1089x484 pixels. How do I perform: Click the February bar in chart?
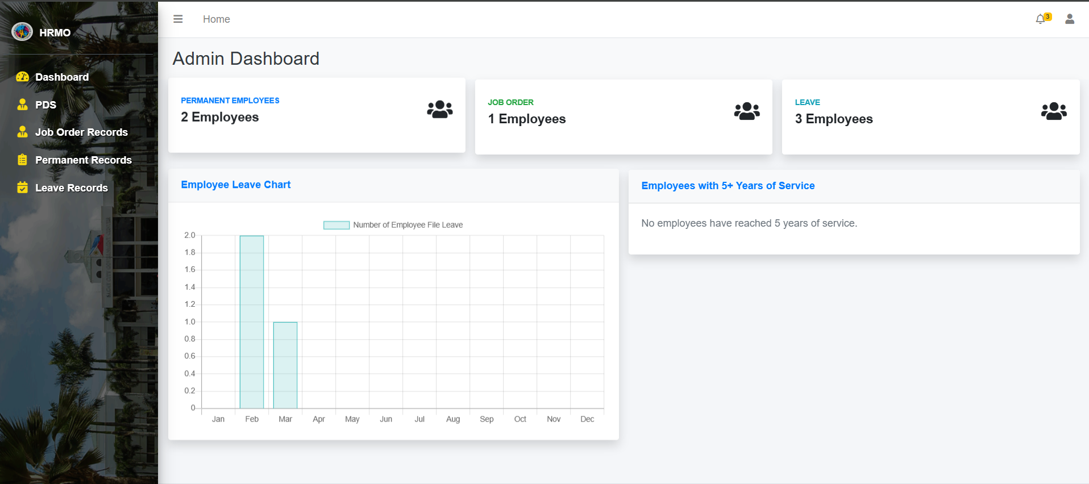[251, 322]
